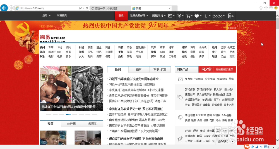This screenshot has height=149, width=279.
Task: Click the 欧洲杯 sports link
Action: coord(52,52)
